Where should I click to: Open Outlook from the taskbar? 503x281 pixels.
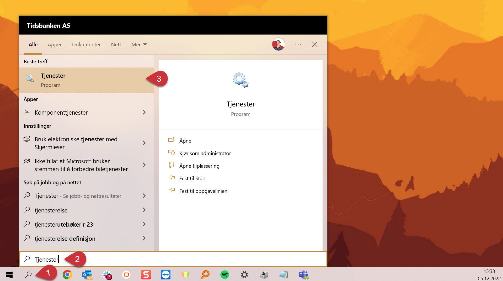pyautogui.click(x=87, y=275)
